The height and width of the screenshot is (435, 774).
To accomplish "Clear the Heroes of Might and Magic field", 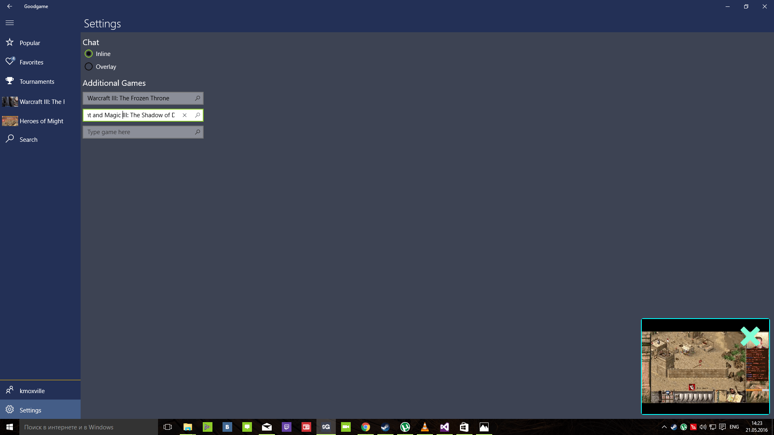I will (x=185, y=115).
